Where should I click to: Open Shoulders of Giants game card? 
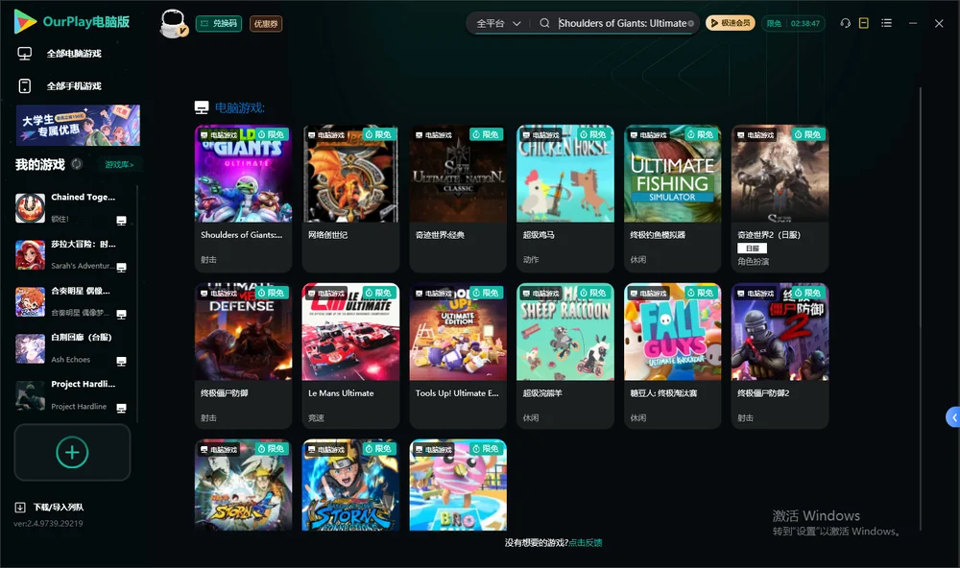pyautogui.click(x=243, y=199)
